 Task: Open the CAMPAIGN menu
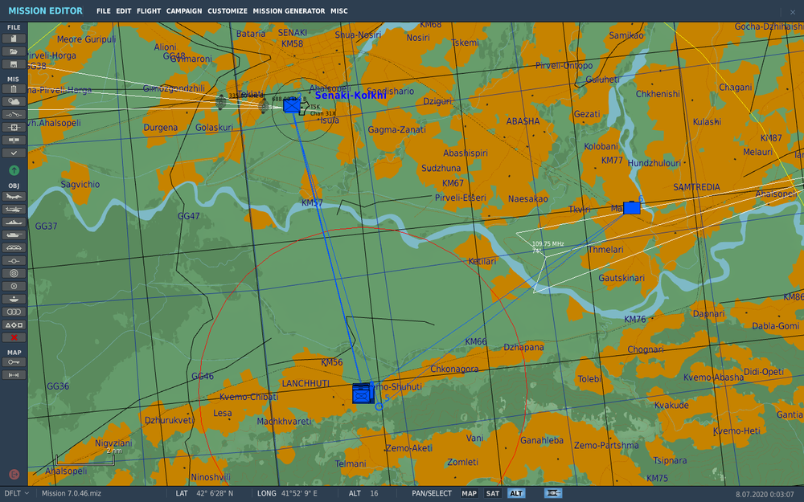(x=184, y=10)
